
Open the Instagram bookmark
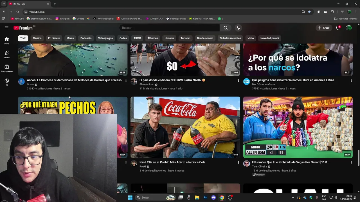click(62, 19)
